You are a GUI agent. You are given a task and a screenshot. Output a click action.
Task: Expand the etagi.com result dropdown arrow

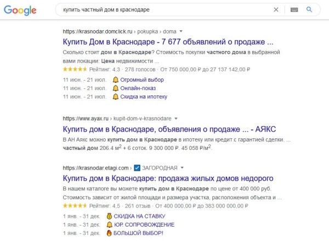pos(182,167)
